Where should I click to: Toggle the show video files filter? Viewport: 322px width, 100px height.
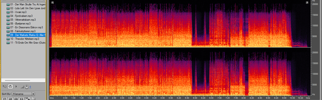(16, 99)
